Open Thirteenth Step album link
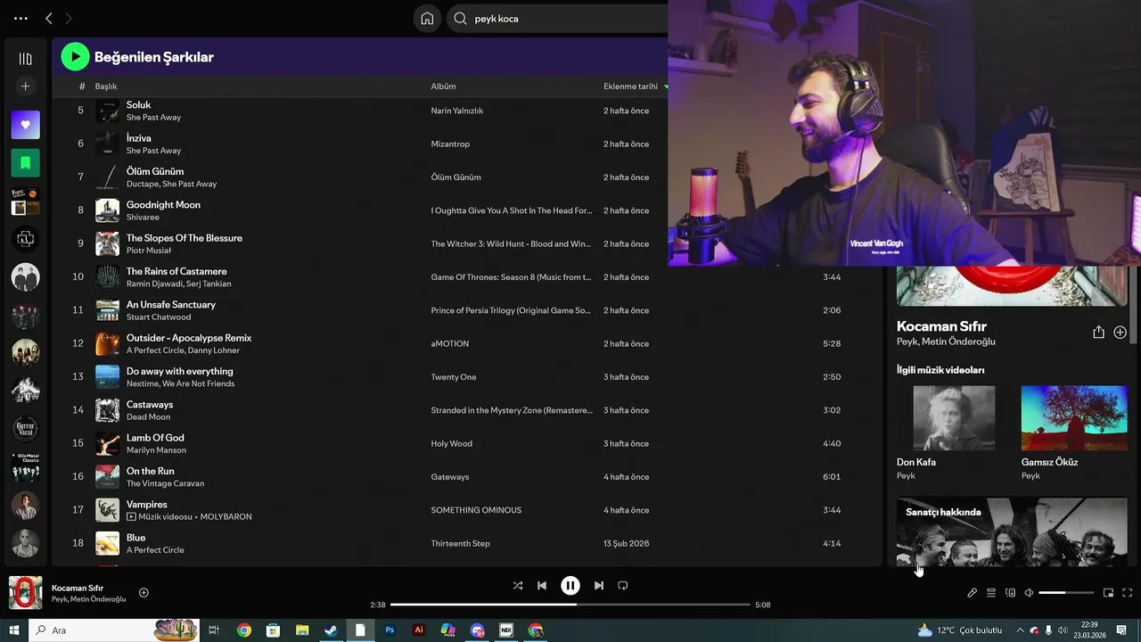Screen dimensions: 1141x642 [460, 543]
